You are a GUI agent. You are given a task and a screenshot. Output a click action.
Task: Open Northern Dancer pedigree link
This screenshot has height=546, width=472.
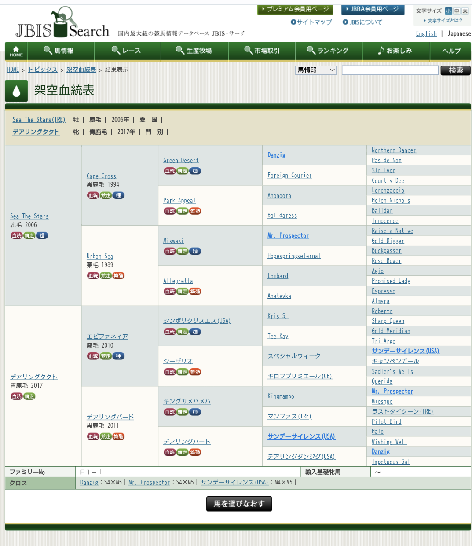[x=394, y=150]
